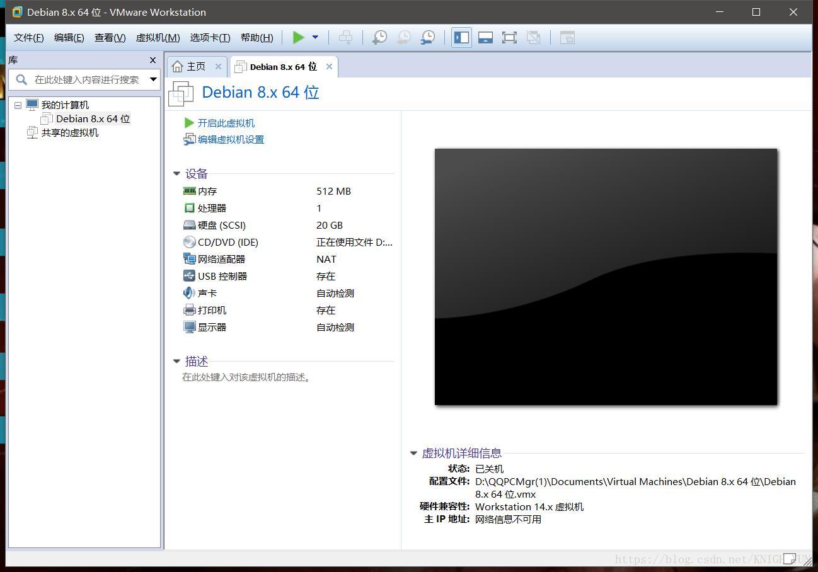Click the 显示器 display icon
The height and width of the screenshot is (572, 818).
[x=189, y=327]
